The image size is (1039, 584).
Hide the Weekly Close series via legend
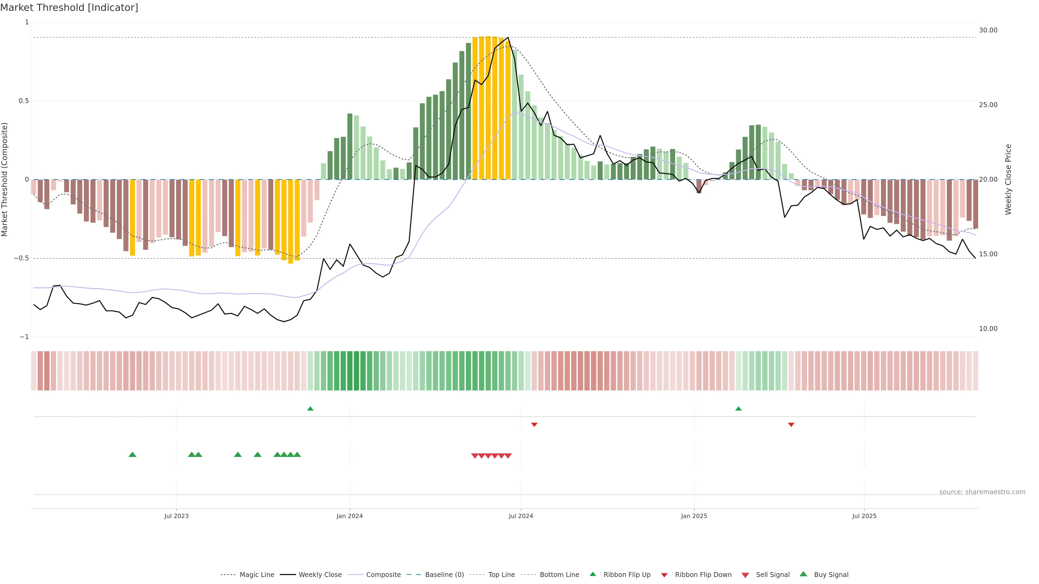[320, 575]
